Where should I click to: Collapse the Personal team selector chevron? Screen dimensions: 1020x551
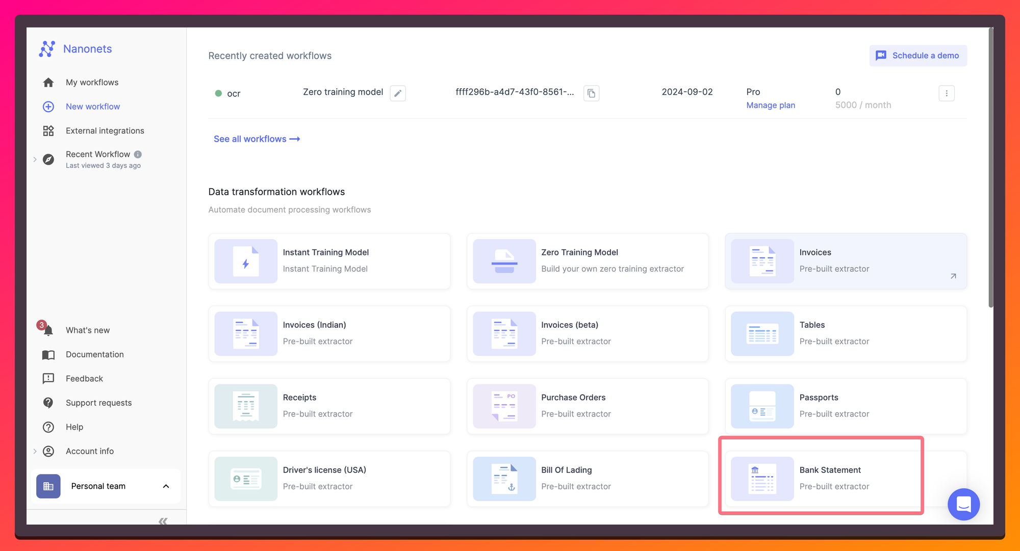click(x=165, y=486)
